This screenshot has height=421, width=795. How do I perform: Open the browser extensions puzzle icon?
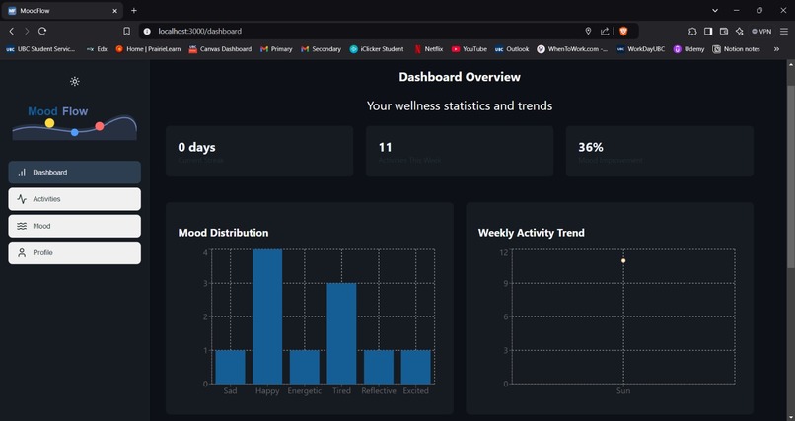click(692, 31)
